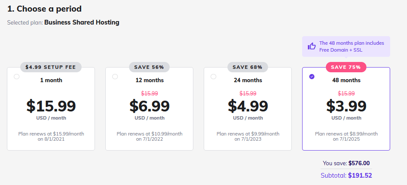This screenshot has height=185, width=407.
Task: Click the You save $576.00 text
Action: [x=346, y=163]
